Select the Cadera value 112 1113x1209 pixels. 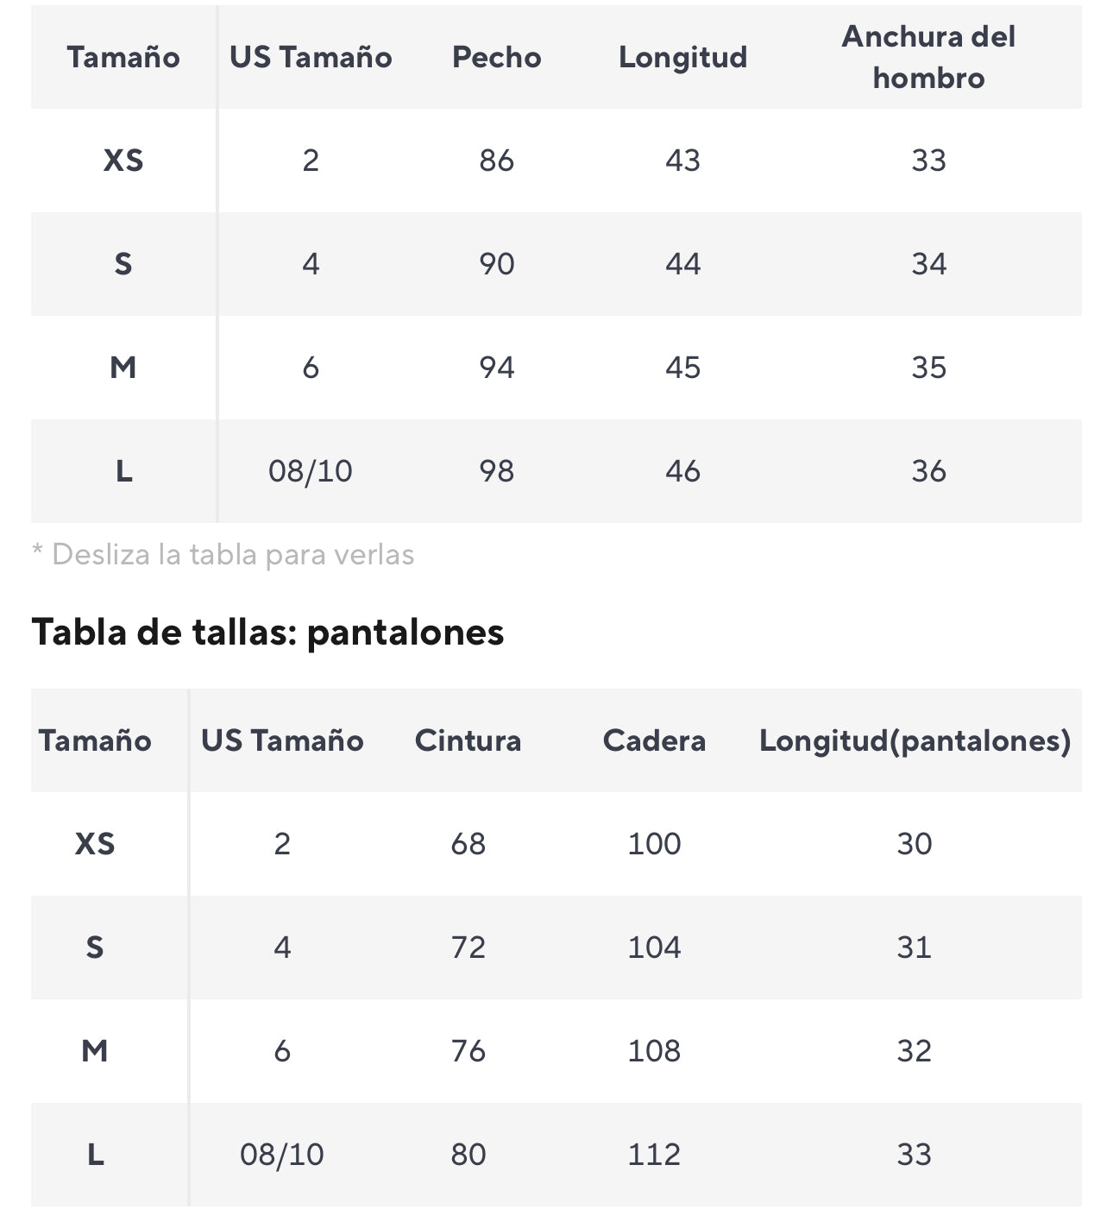(x=654, y=1155)
